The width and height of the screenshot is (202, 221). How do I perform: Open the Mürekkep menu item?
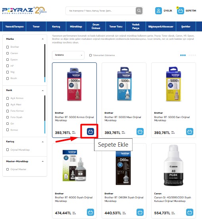[76, 27]
